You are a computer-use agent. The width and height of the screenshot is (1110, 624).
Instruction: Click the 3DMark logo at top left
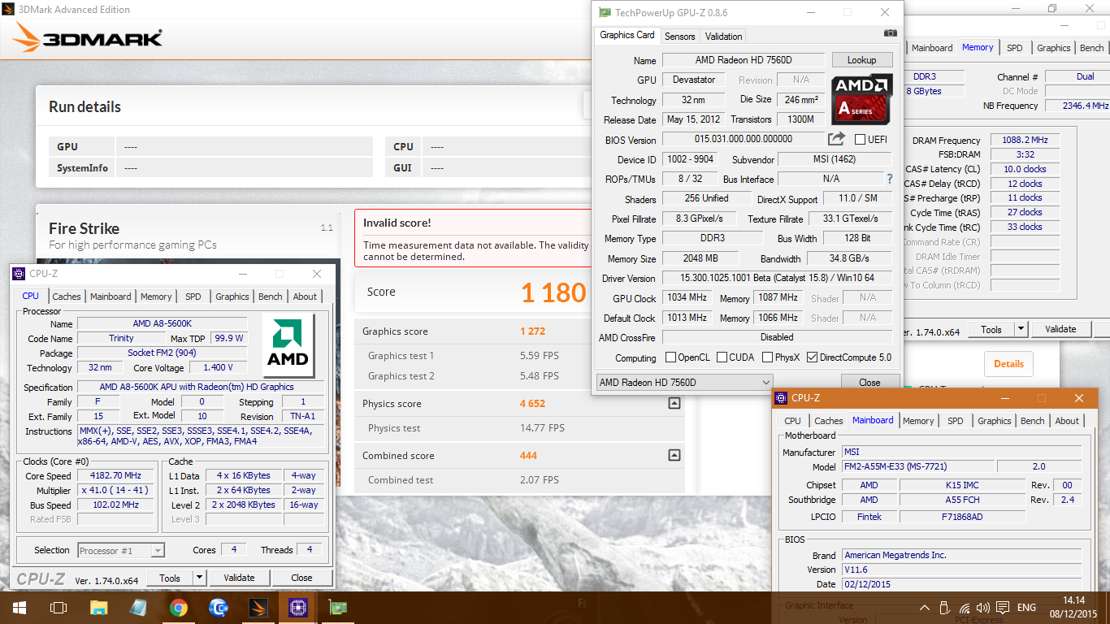pyautogui.click(x=88, y=37)
